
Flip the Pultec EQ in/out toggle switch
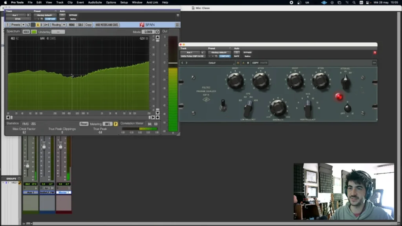pyautogui.click(x=223, y=105)
